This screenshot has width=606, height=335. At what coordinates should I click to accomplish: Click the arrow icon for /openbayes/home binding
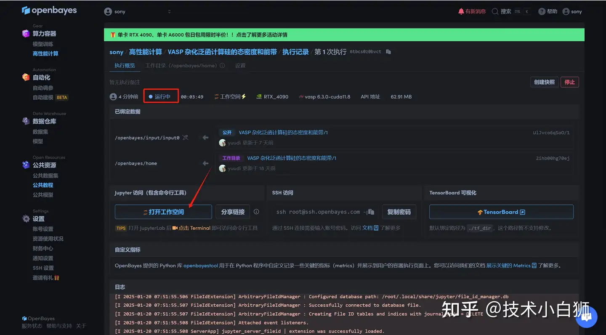pyautogui.click(x=205, y=163)
